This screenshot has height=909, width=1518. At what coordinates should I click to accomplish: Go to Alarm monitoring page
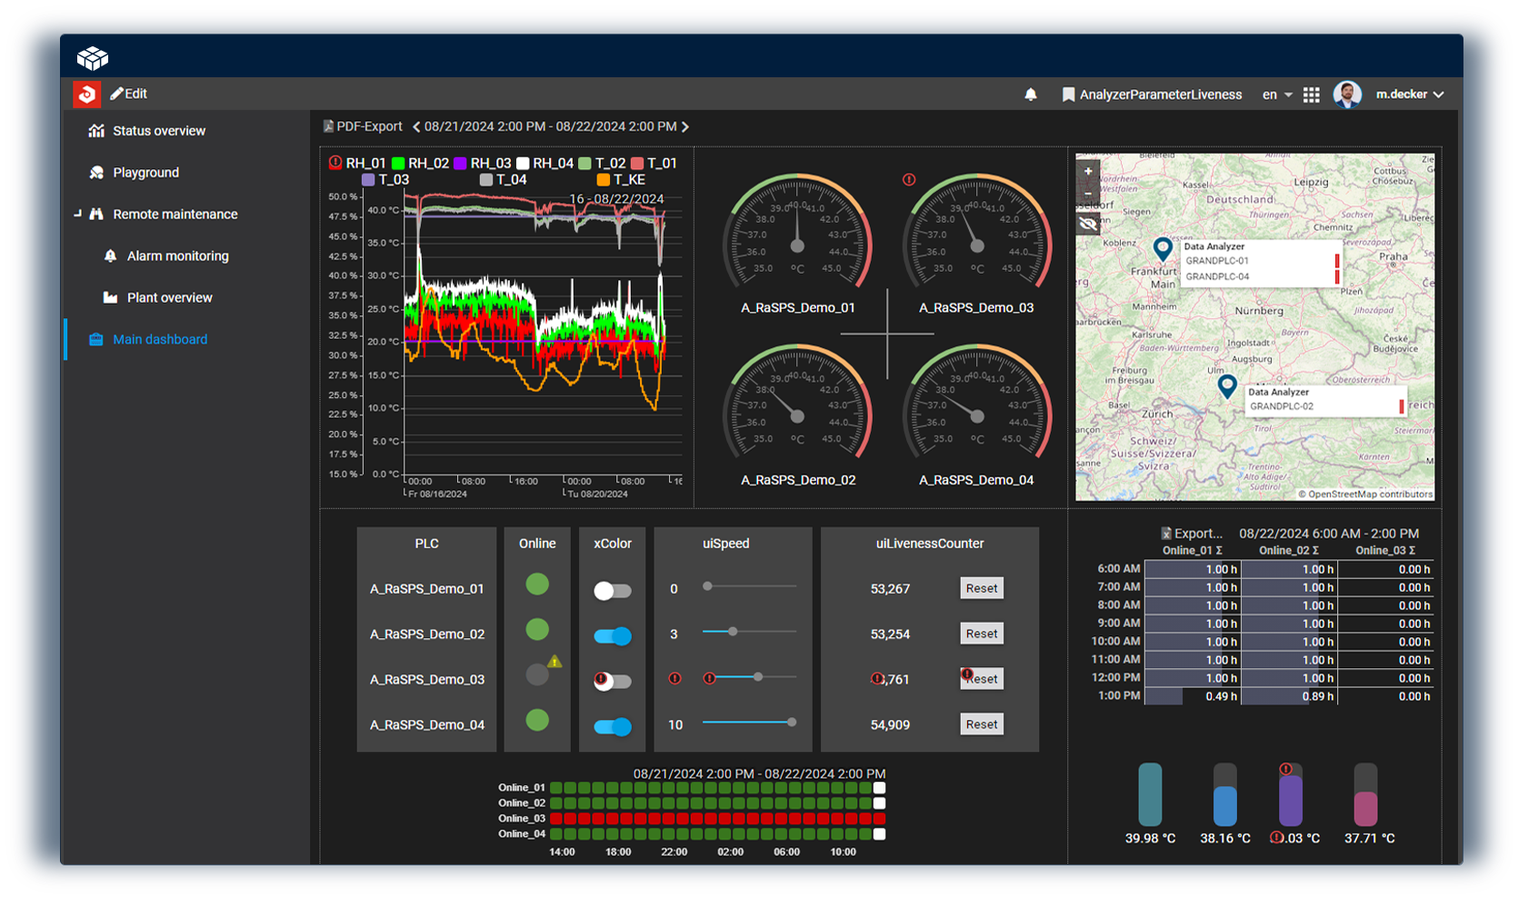click(x=177, y=256)
